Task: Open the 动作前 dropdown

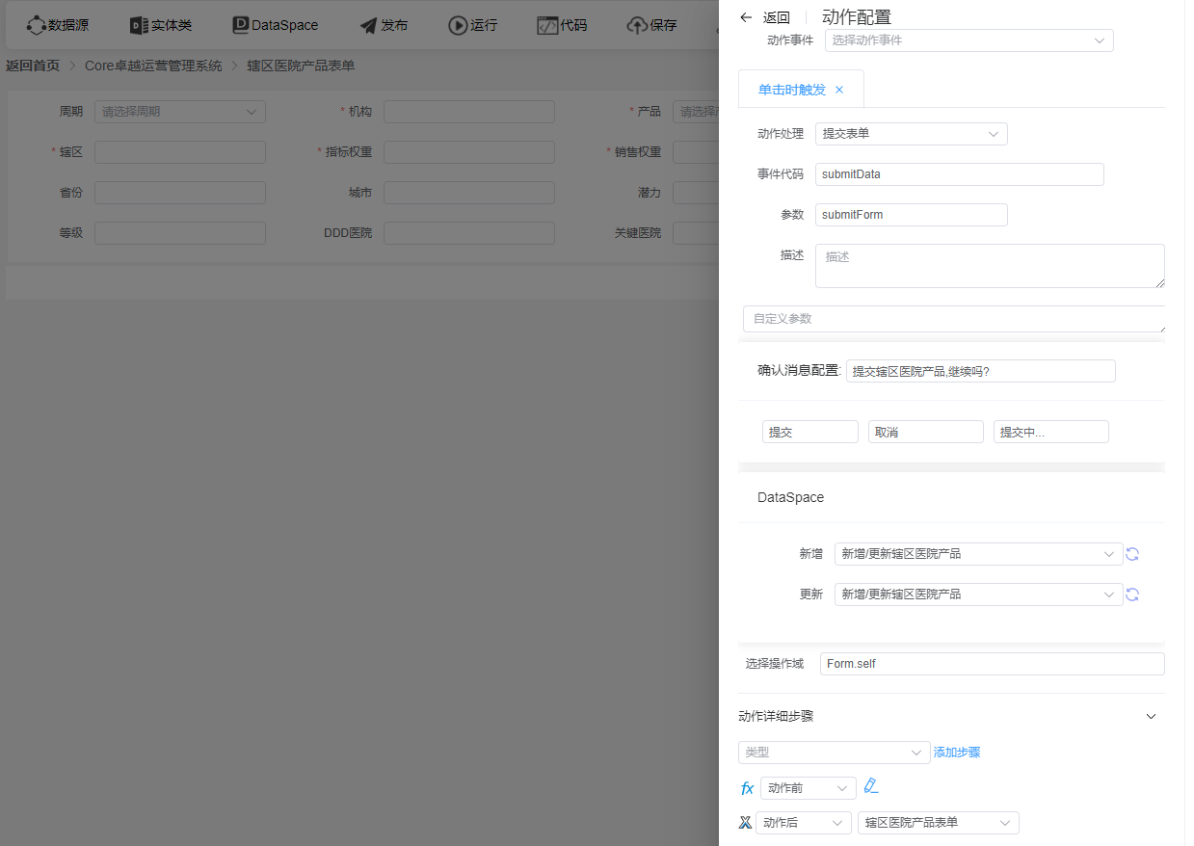Action: [x=809, y=788]
